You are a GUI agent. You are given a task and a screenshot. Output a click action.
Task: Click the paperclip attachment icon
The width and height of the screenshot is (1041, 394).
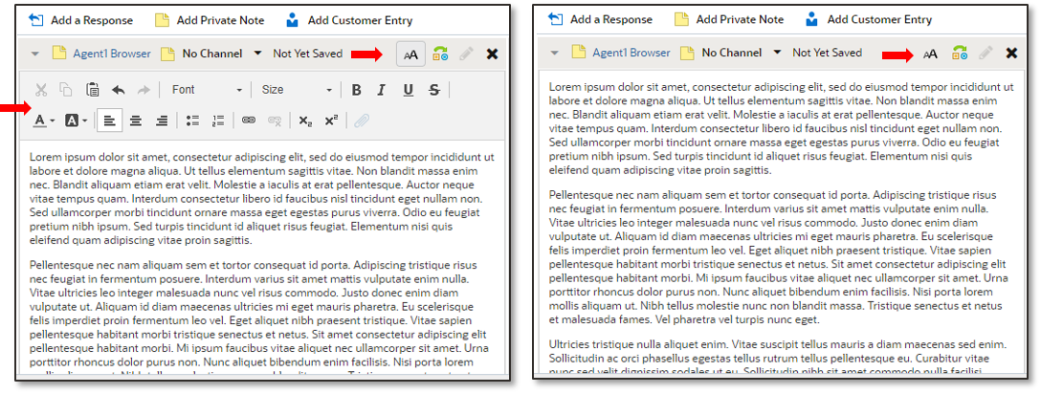(x=362, y=120)
